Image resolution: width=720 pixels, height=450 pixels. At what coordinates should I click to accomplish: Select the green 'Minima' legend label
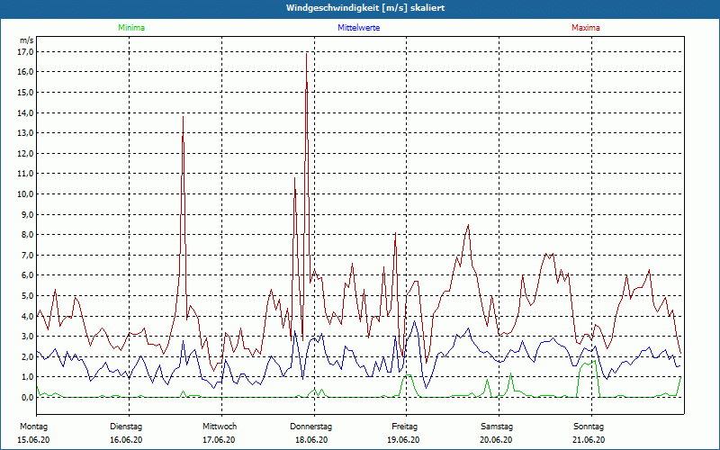[131, 28]
